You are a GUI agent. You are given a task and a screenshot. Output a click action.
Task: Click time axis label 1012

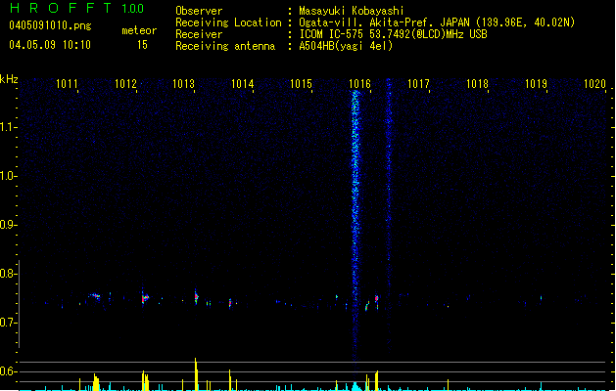pos(125,84)
